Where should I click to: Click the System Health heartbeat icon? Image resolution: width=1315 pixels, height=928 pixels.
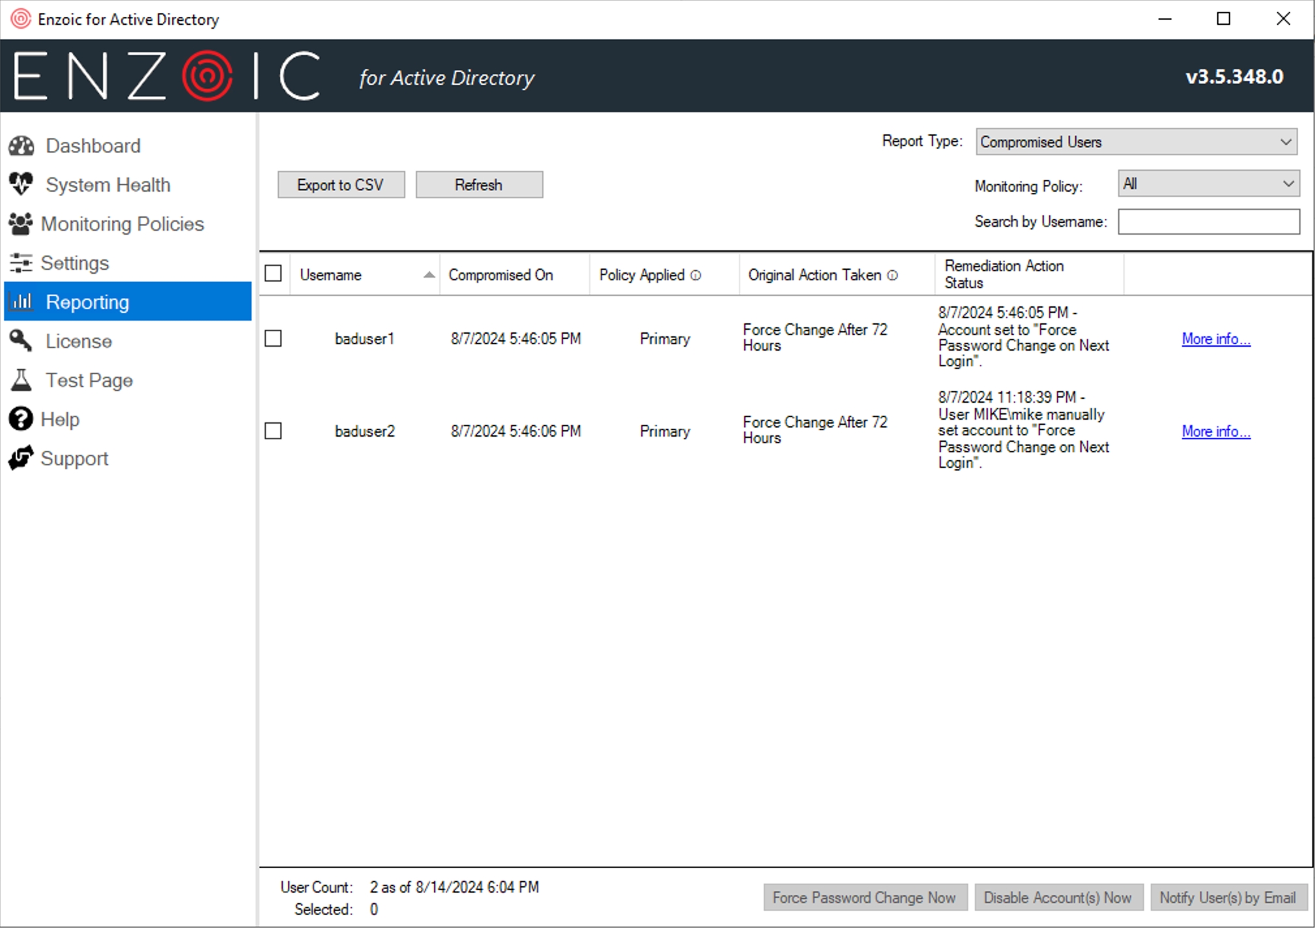22,184
